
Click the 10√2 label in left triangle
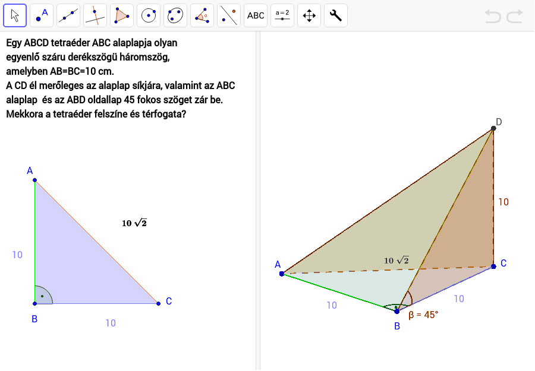[x=134, y=223]
